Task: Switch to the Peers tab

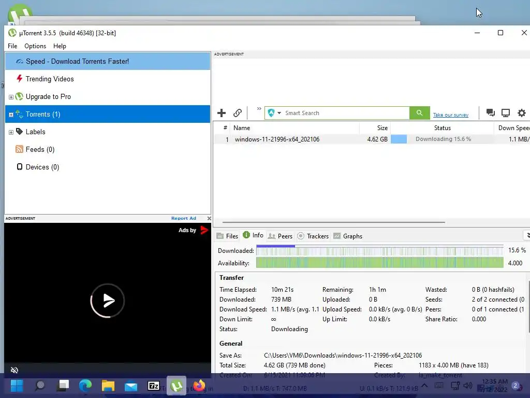Action: point(280,236)
